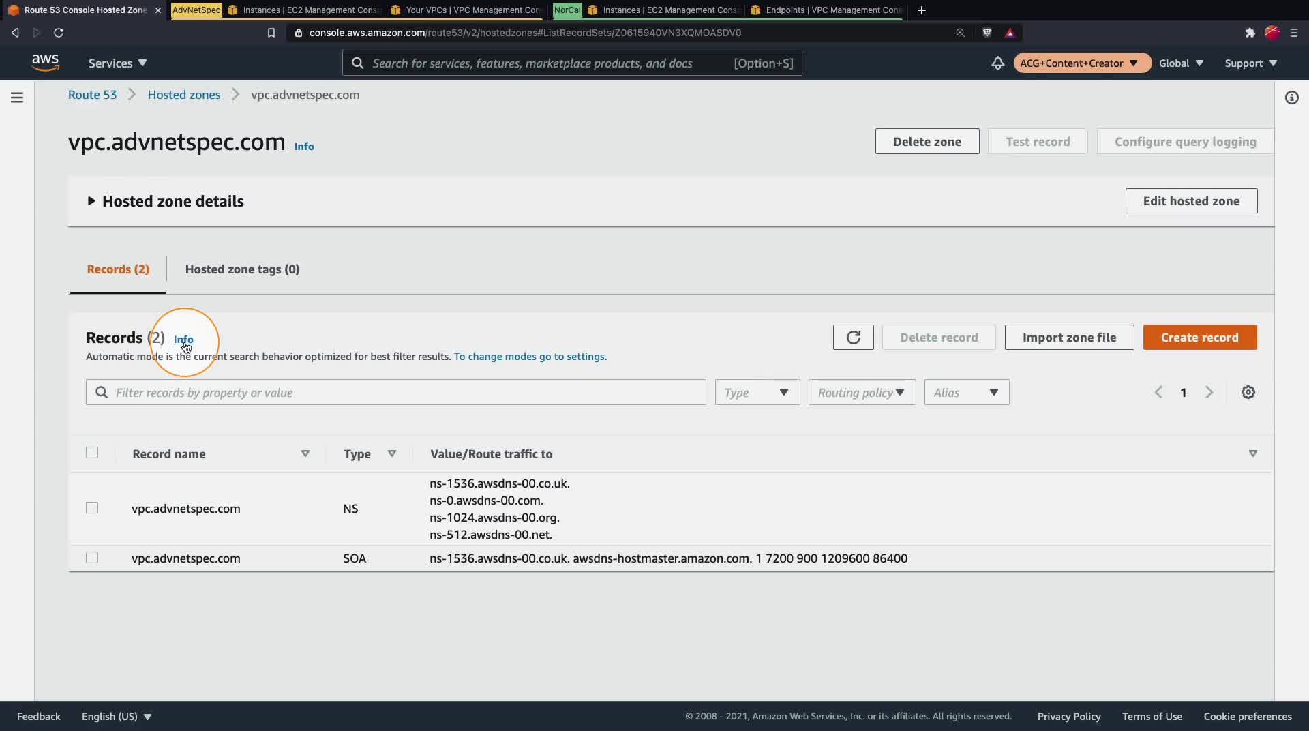Click the browser forward arrow
1309x731 pixels.
point(37,33)
